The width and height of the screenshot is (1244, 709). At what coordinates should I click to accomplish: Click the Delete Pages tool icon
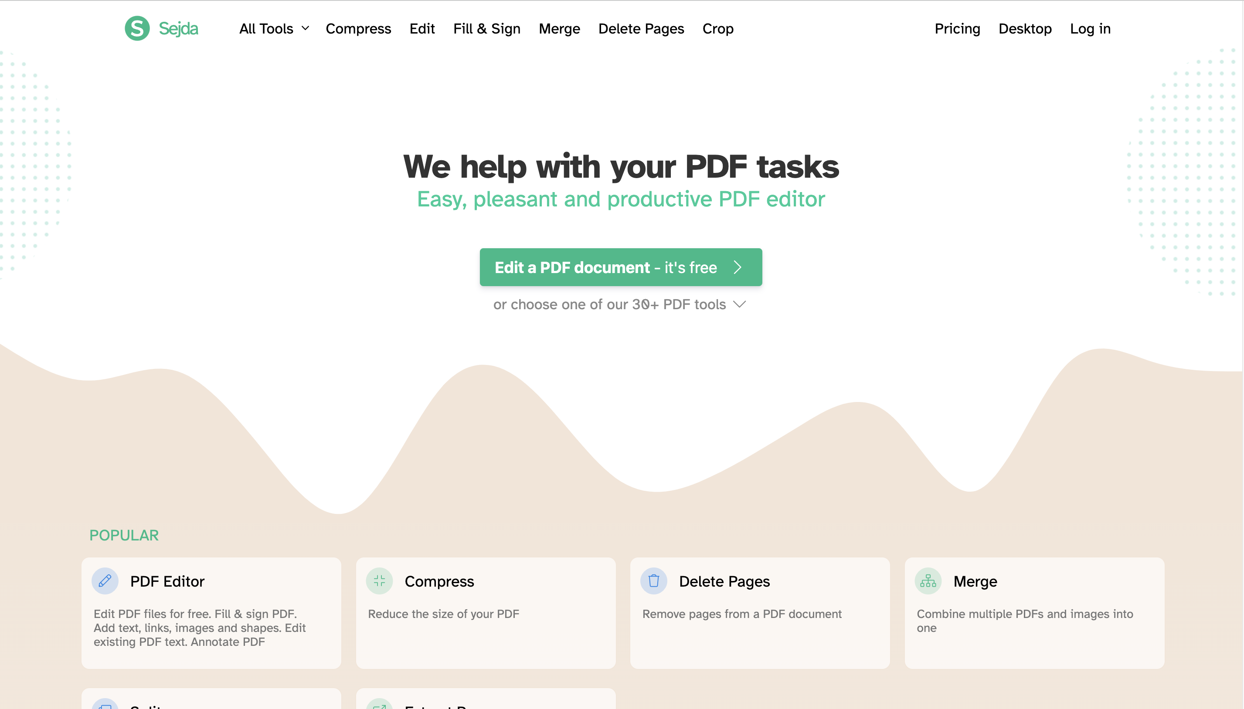[654, 581]
